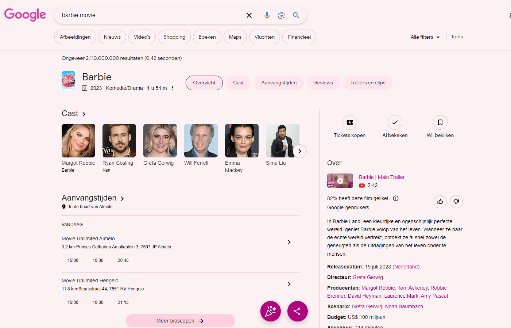Filter results by Video's
Image resolution: width=511 pixels, height=328 pixels.
142,37
